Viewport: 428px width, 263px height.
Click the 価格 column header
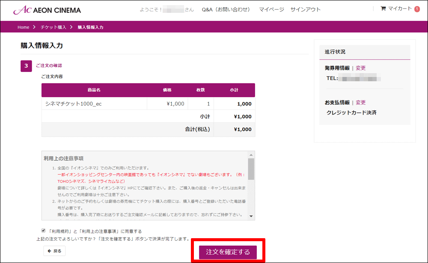click(167, 90)
